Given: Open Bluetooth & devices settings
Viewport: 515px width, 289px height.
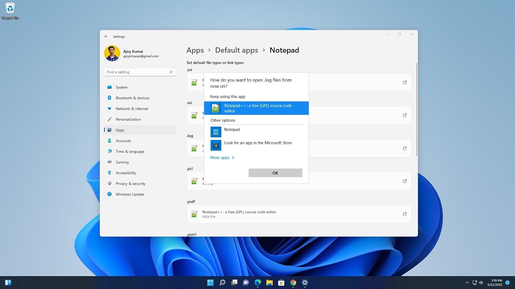Looking at the screenshot, I should 140,98.
